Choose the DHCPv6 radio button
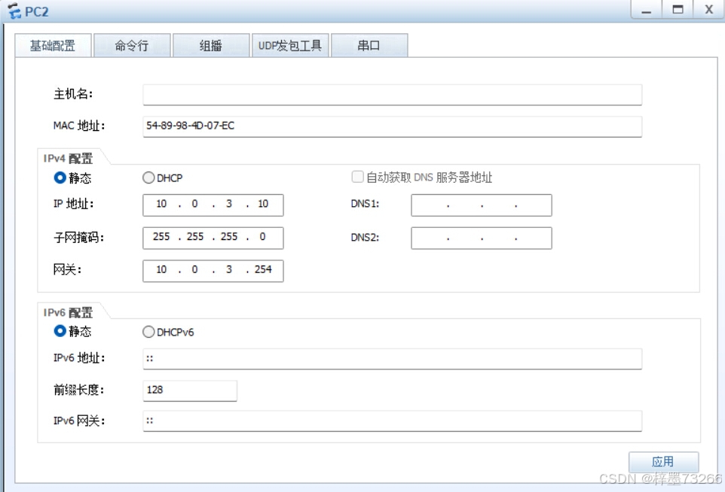This screenshot has height=492, width=725. click(x=148, y=332)
